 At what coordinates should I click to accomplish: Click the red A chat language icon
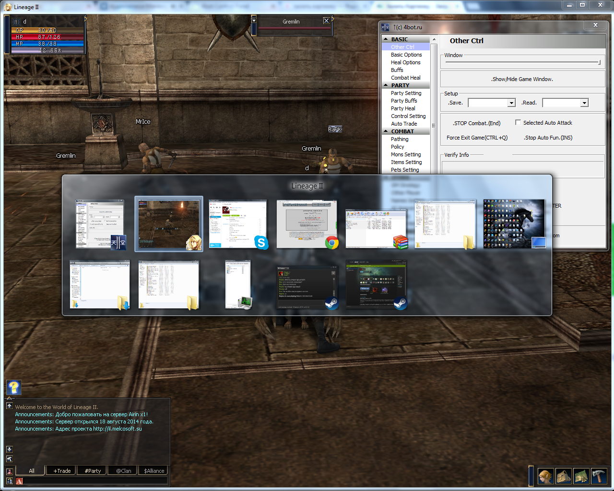(x=19, y=481)
